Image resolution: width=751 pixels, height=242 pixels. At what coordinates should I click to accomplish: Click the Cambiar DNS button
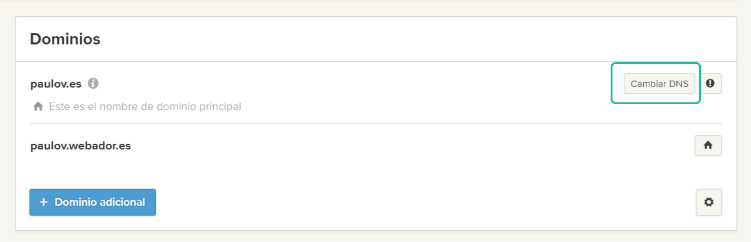[x=659, y=84]
